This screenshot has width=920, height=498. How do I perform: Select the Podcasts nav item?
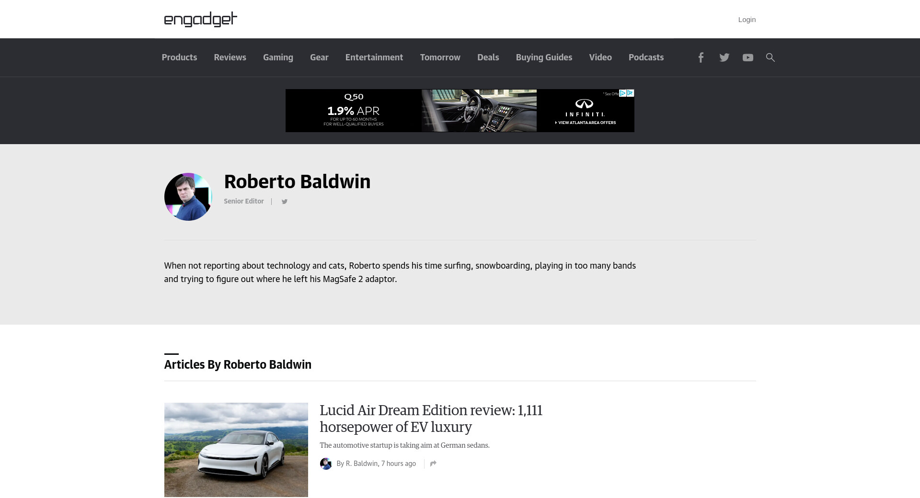click(x=646, y=57)
